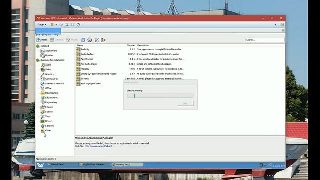
Task: Click the taskbar clock
Action: (x=279, y=166)
